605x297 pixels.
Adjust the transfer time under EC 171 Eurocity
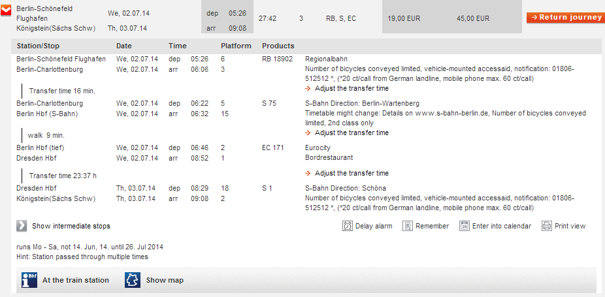352,173
